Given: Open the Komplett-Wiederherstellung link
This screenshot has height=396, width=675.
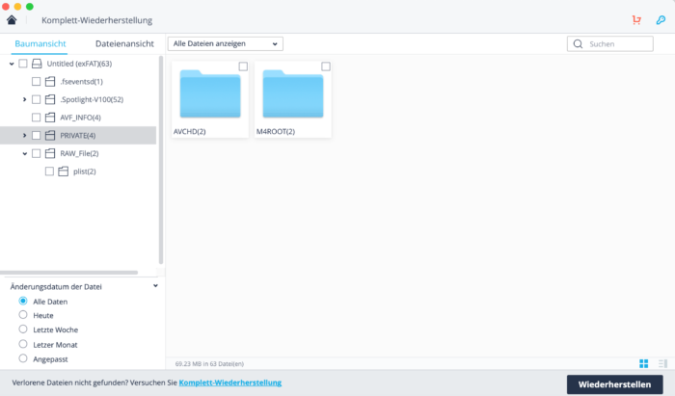Looking at the screenshot, I should [x=230, y=383].
